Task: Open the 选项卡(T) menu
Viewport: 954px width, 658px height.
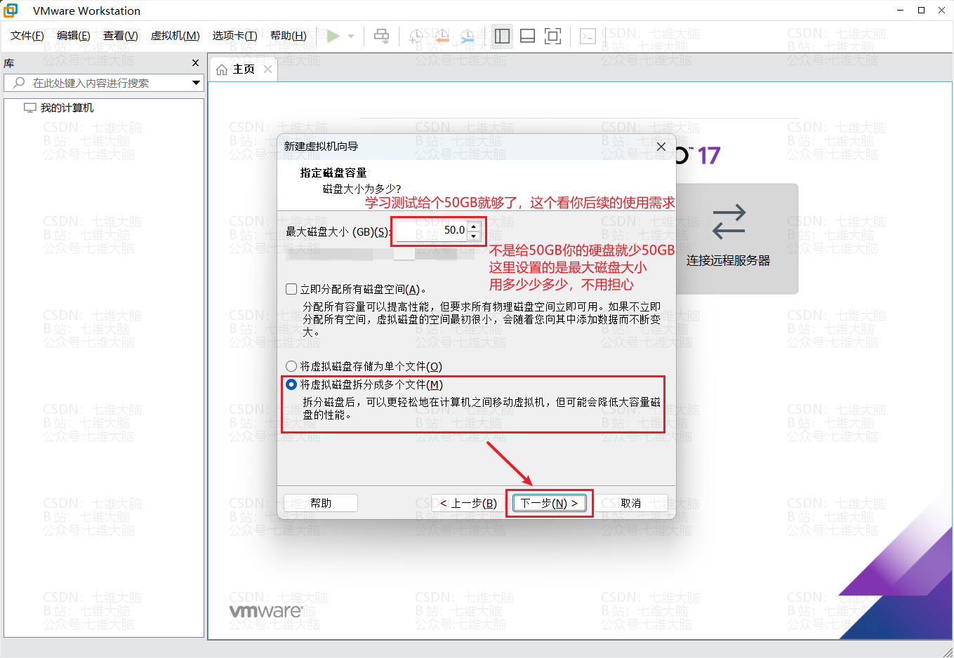Action: tap(235, 36)
